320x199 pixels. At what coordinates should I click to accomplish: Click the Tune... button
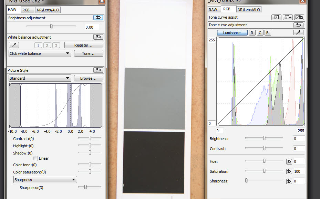pos(89,53)
